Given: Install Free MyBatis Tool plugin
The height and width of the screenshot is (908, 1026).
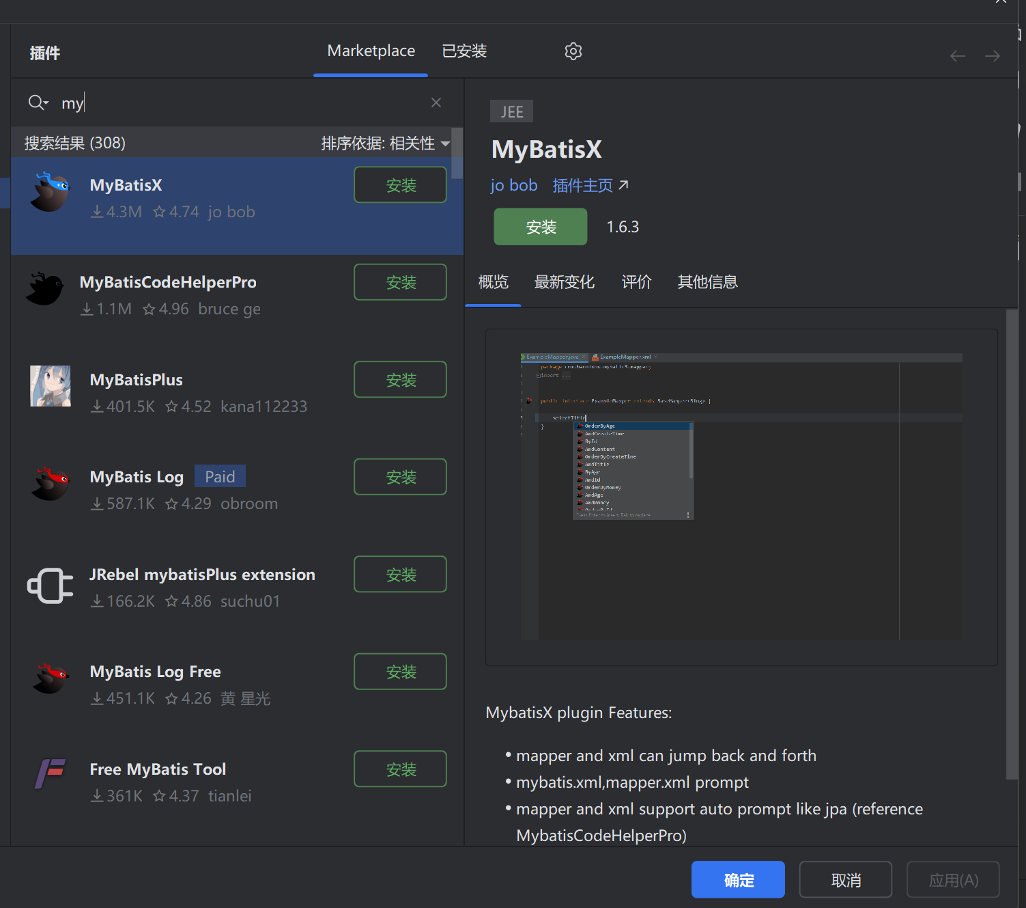Looking at the screenshot, I should point(401,769).
